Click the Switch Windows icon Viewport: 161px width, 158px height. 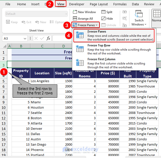click(x=139, y=14)
